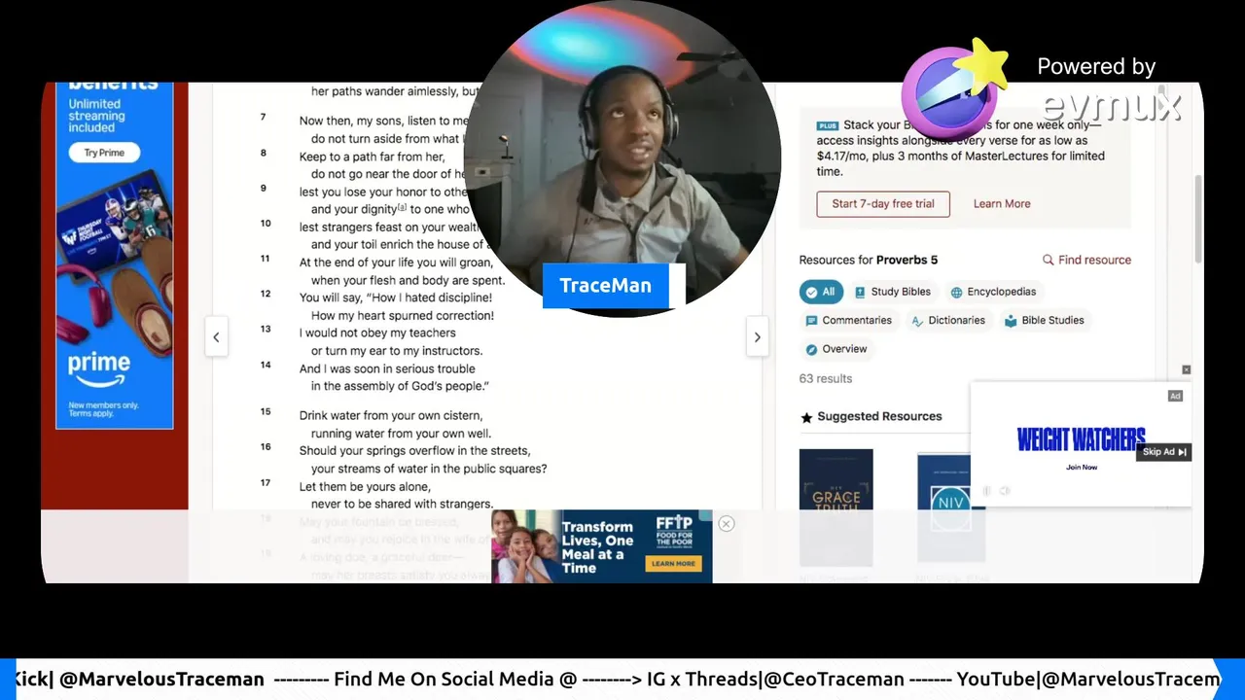1245x700 pixels.
Task: Open footnote [a] after 'your dignity'
Action: 402,207
